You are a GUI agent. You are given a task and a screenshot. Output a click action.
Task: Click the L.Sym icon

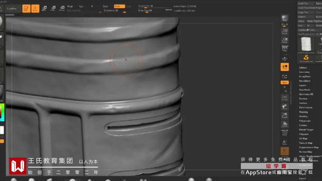pos(285,77)
